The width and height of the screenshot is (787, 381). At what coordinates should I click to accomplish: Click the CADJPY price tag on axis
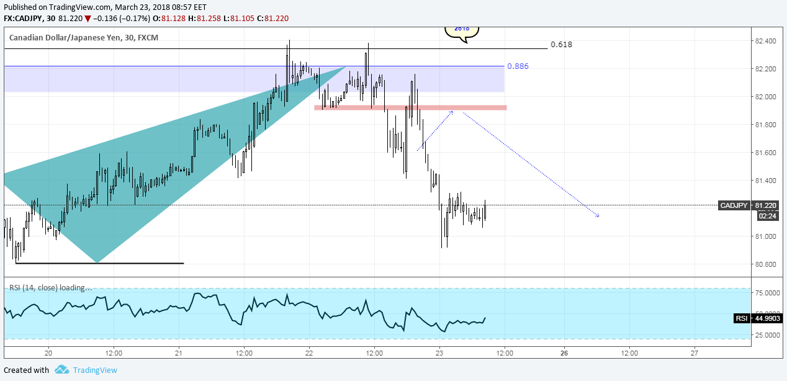coord(734,205)
